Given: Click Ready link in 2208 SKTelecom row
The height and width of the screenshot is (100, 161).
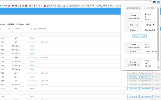Looking at the screenshot, I should [x=32, y=69].
